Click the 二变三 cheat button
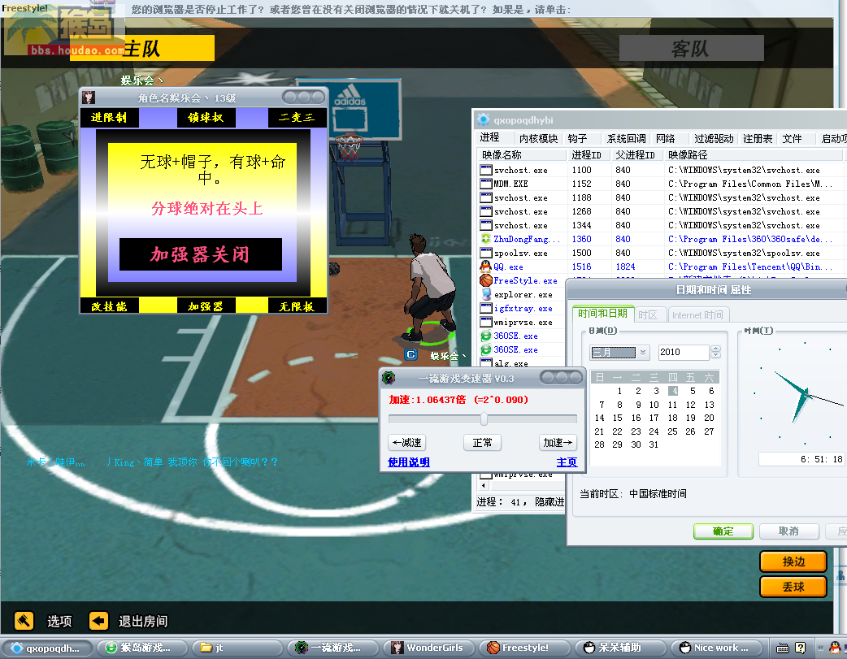The width and height of the screenshot is (847, 659). [297, 118]
